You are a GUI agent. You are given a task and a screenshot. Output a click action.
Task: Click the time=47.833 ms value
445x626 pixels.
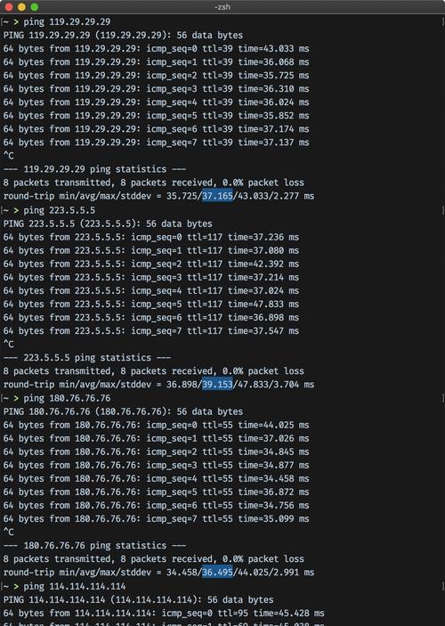pos(263,305)
